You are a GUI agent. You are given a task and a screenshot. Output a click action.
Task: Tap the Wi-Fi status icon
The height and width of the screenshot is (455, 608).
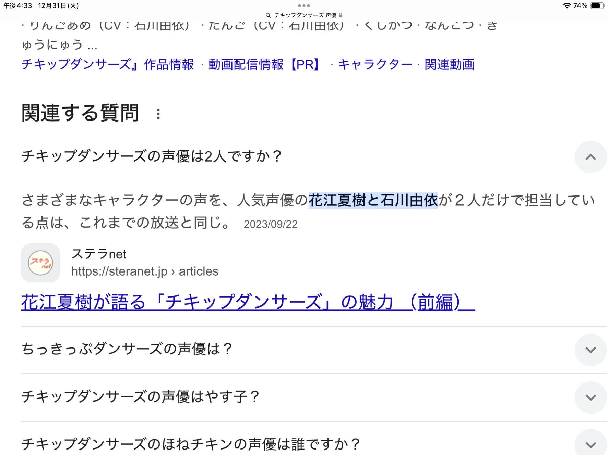coord(567,5)
